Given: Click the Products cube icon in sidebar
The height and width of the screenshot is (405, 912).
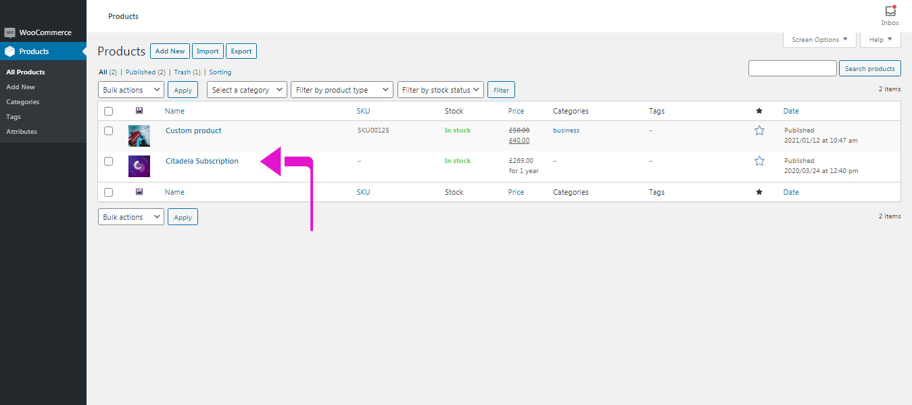Looking at the screenshot, I should [x=9, y=51].
